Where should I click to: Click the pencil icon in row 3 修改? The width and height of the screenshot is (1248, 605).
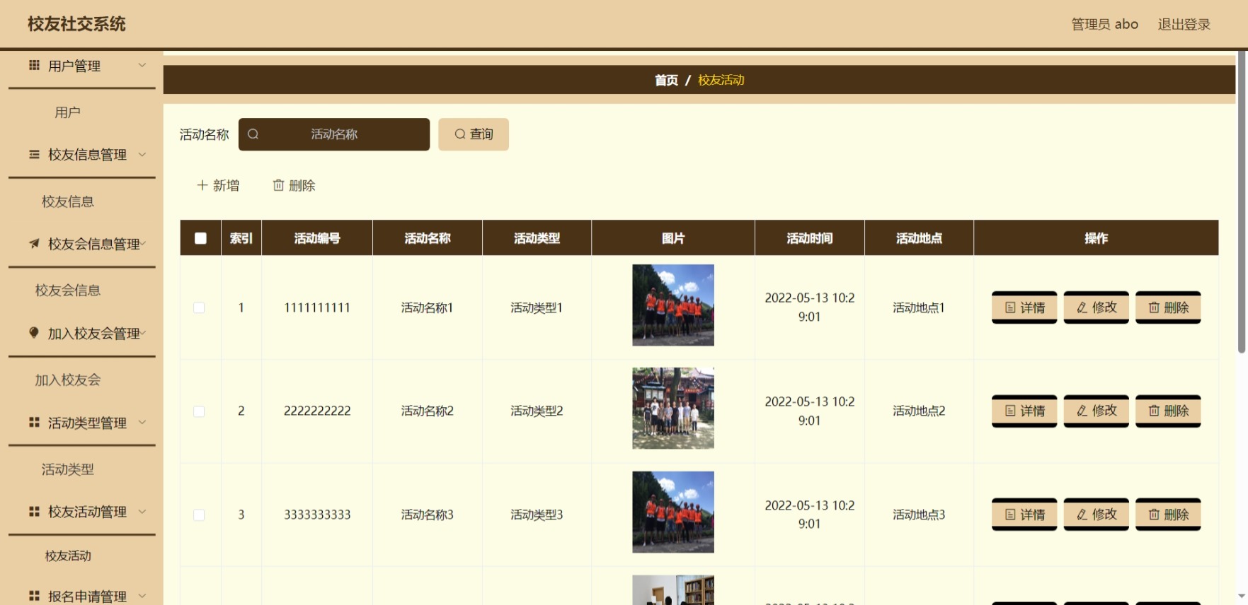tap(1082, 515)
